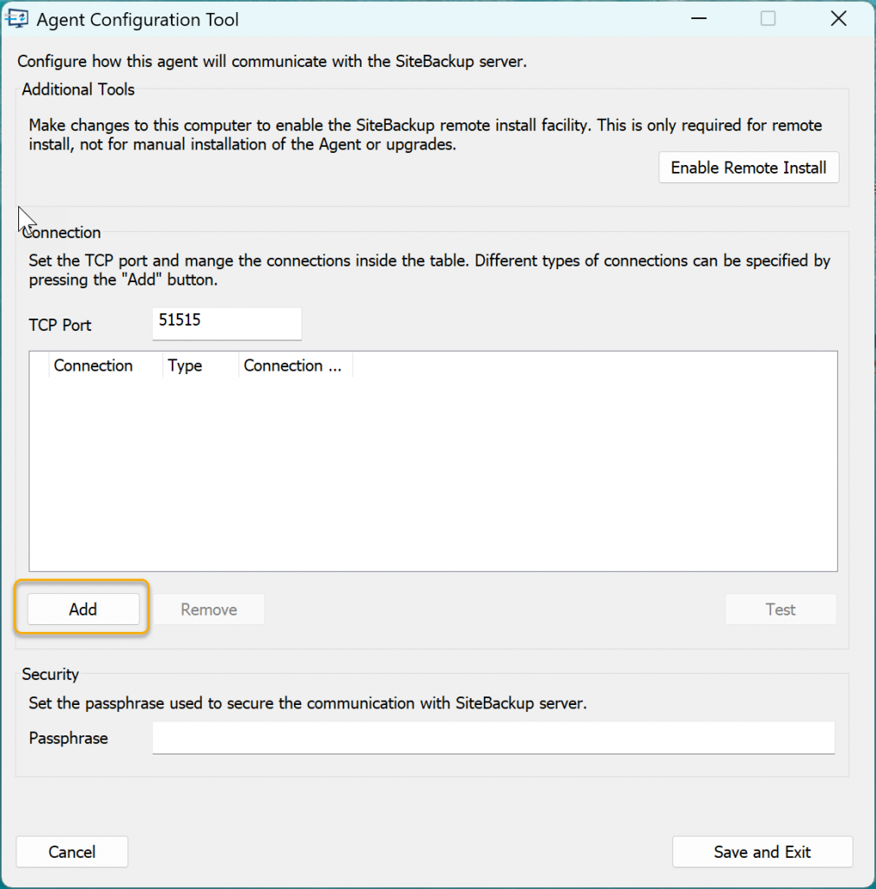Click the Passphrase label
Screen dimensions: 876x889
tap(69, 738)
